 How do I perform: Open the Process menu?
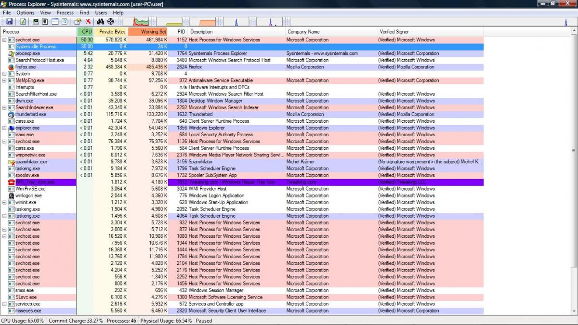pyautogui.click(x=65, y=13)
